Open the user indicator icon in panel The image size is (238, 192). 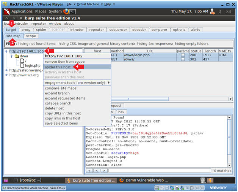pos(213,11)
